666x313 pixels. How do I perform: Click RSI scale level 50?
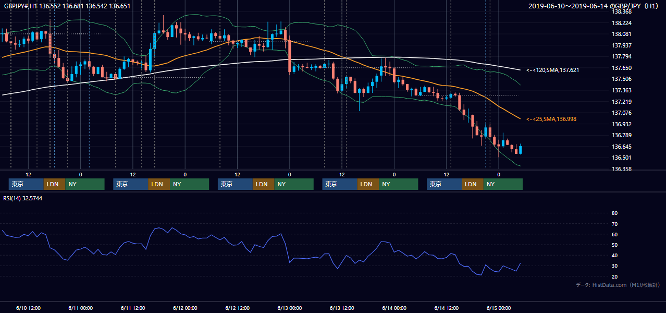click(x=614, y=245)
